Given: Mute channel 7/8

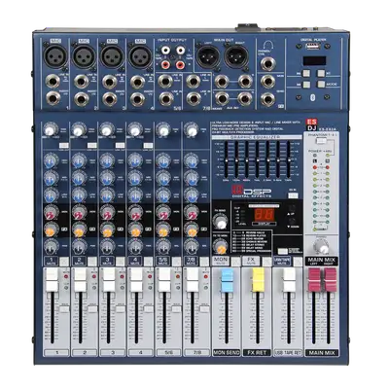Looking at the screenshot, I should (204, 262).
